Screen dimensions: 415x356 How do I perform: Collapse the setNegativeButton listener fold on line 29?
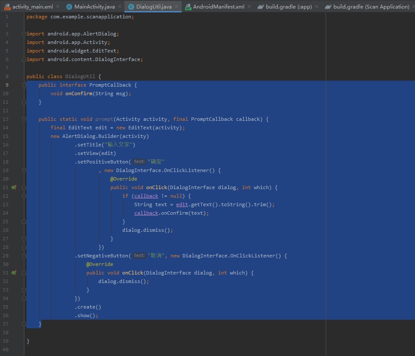(x=24, y=256)
